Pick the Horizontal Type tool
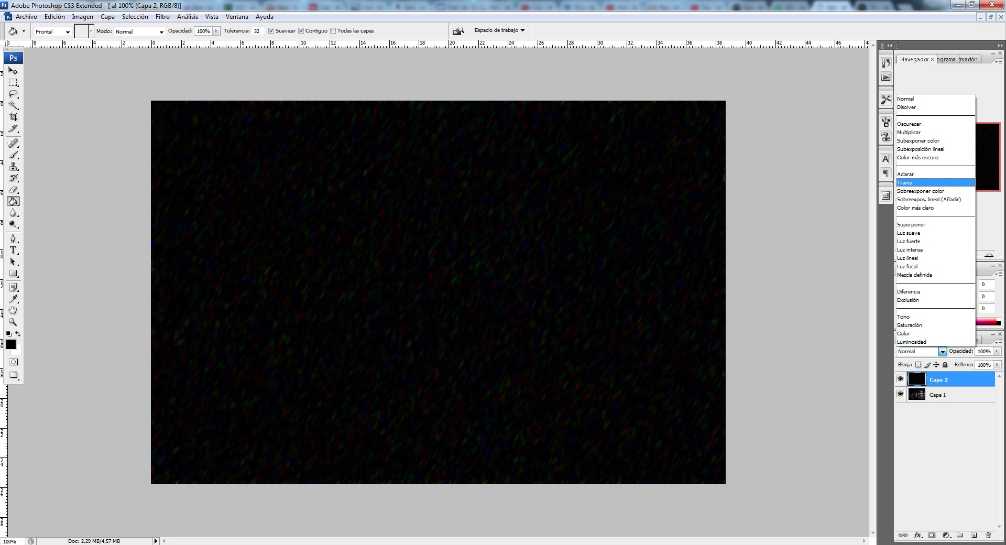The width and height of the screenshot is (1006, 545). [x=14, y=250]
